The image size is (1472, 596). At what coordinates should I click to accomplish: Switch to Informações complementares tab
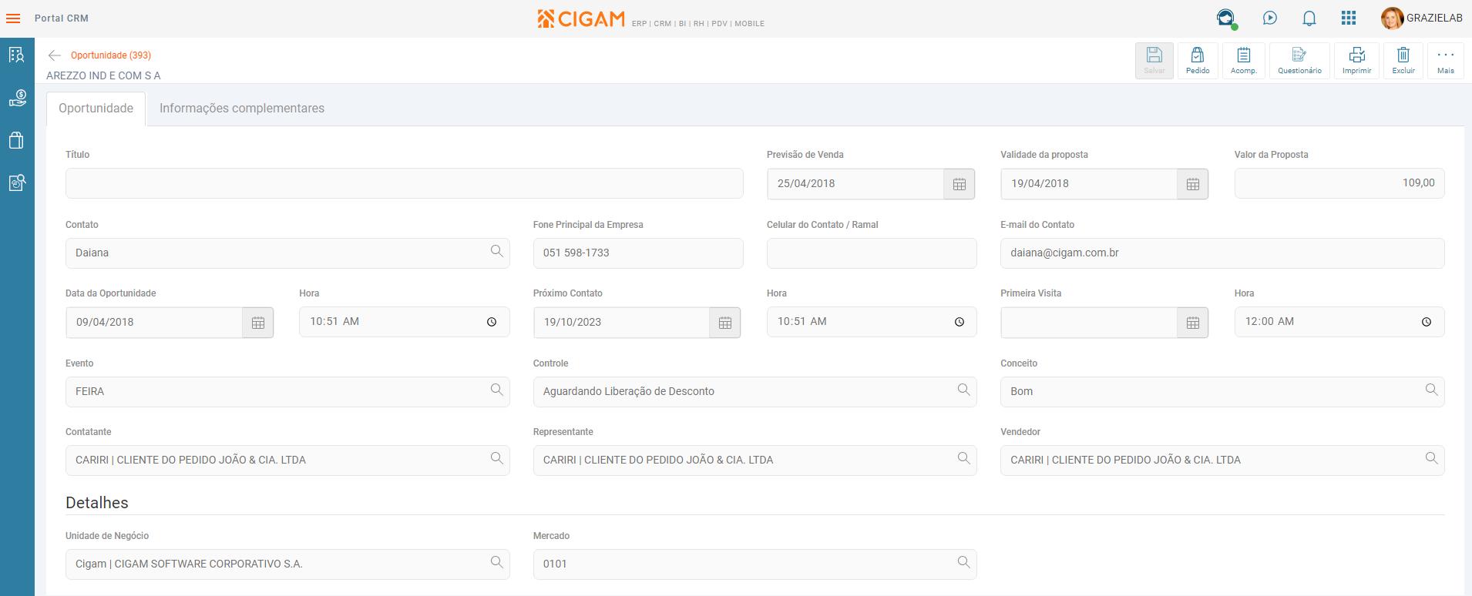242,109
